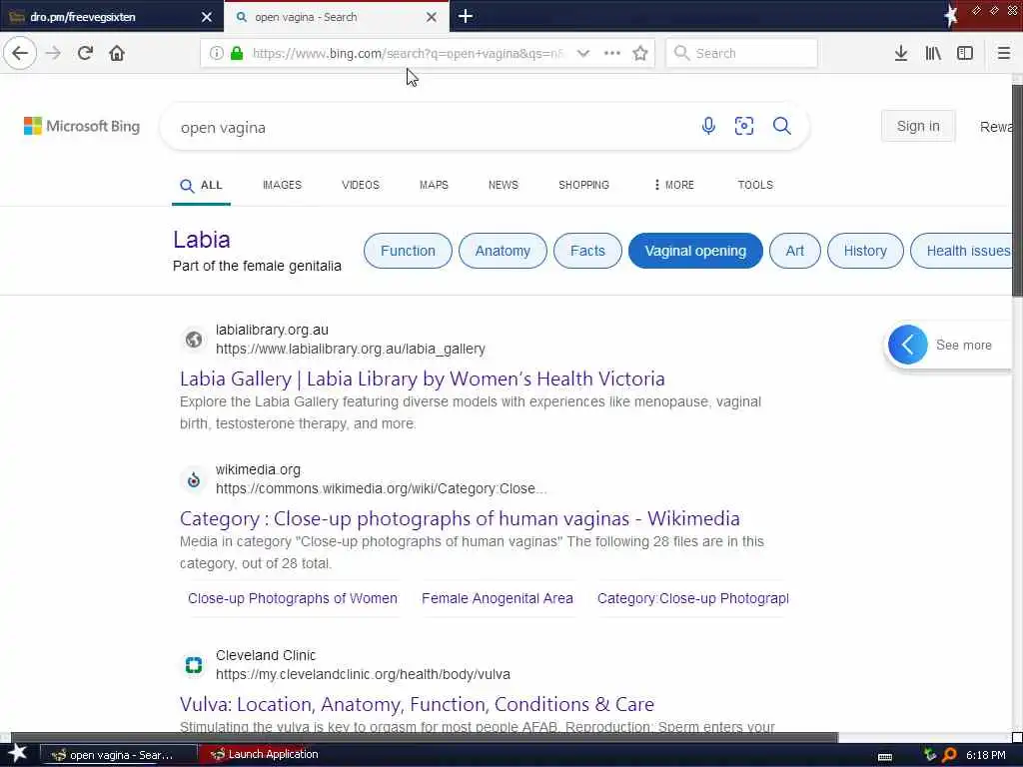Click the labialibrary.org.au globe favicon
The image size is (1023, 767).
click(x=194, y=340)
